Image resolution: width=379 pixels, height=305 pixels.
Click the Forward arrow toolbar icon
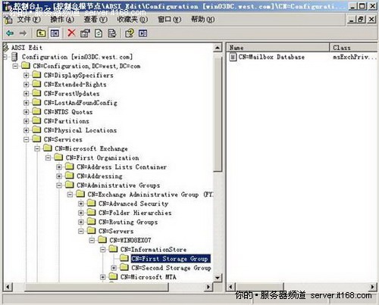pos(23,33)
